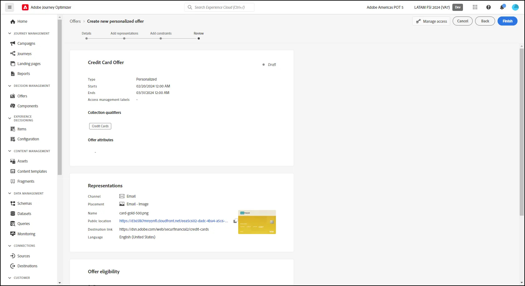Open Reports in the sidebar

[x=20, y=74]
